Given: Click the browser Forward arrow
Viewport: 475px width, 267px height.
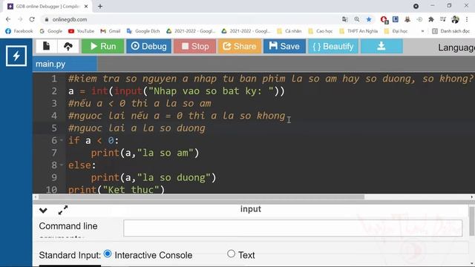Looking at the screenshot, I should click(x=20, y=19).
